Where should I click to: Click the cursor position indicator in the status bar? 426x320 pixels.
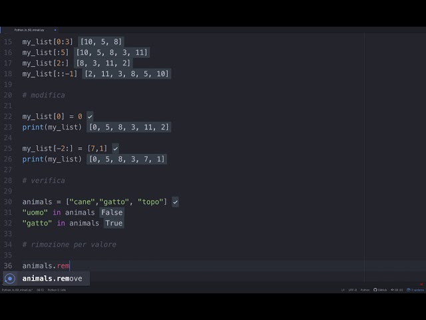coord(40,290)
